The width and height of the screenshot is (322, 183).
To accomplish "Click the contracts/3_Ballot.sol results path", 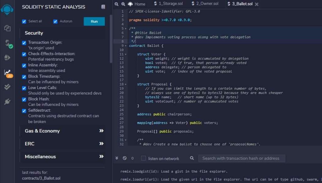I will (x=41, y=178).
